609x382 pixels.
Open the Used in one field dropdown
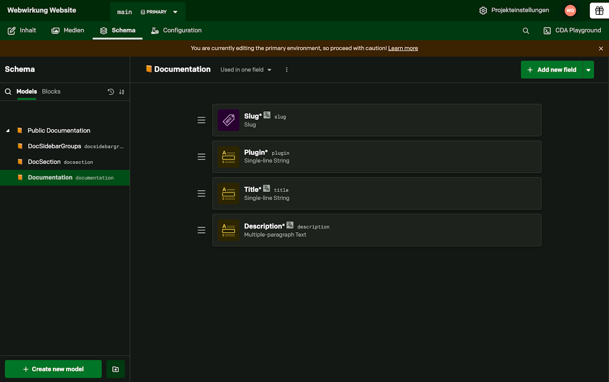(x=246, y=70)
